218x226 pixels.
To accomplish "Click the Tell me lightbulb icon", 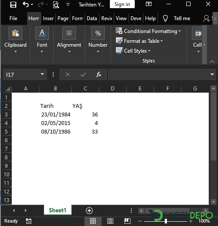I will click(165, 18).
